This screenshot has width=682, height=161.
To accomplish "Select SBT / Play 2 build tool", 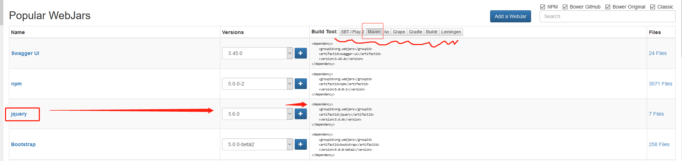I will [x=352, y=32].
